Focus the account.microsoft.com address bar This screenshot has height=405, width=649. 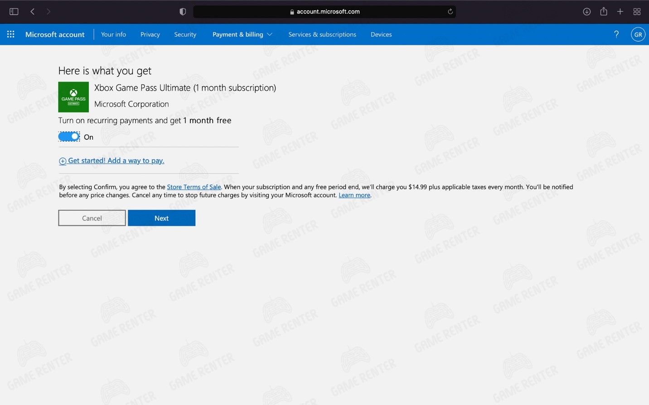coord(324,12)
